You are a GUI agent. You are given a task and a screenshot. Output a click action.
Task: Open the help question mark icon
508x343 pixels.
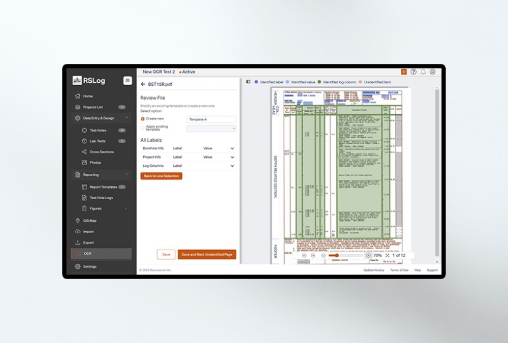[x=413, y=72]
